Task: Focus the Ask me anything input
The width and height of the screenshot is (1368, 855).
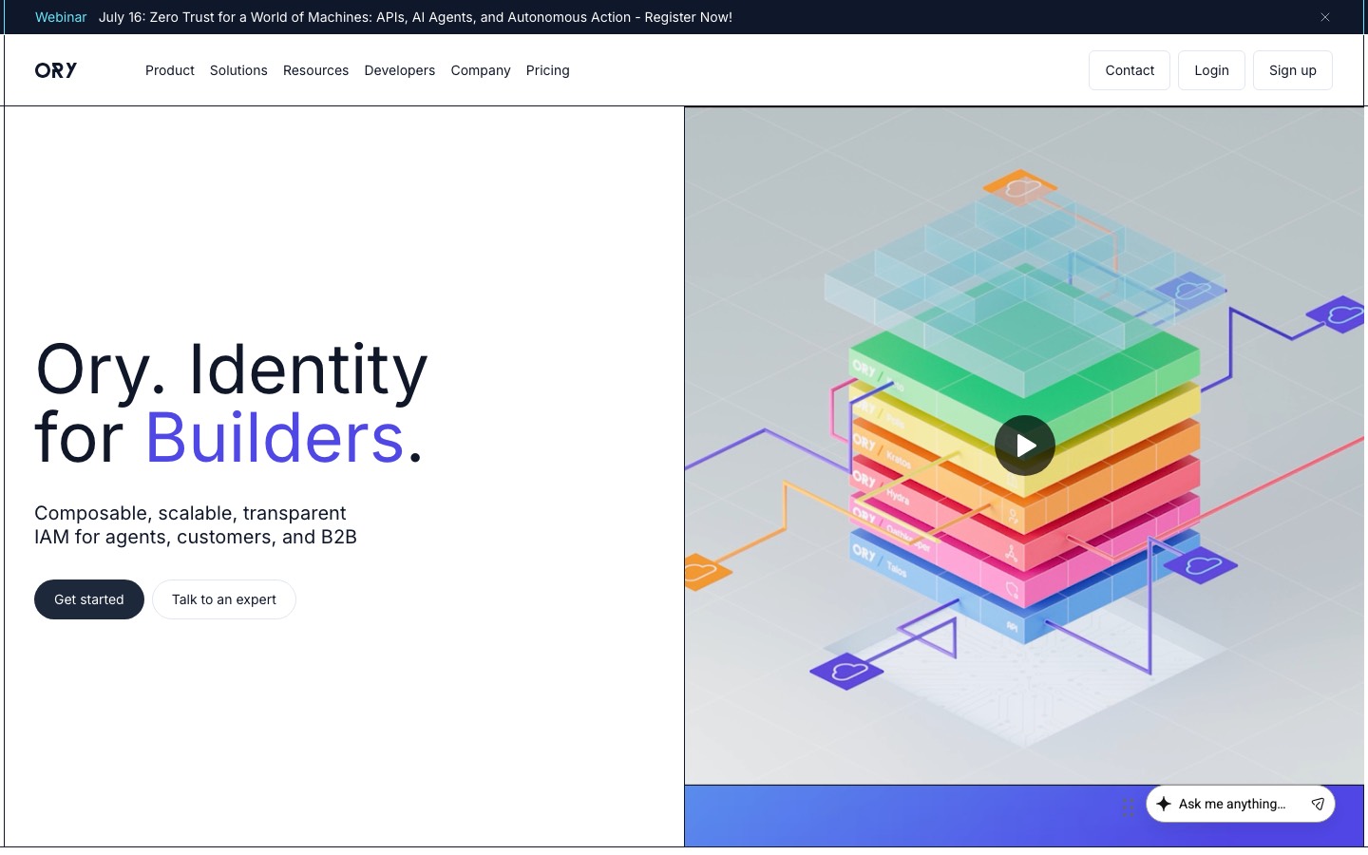Action: (x=1232, y=804)
